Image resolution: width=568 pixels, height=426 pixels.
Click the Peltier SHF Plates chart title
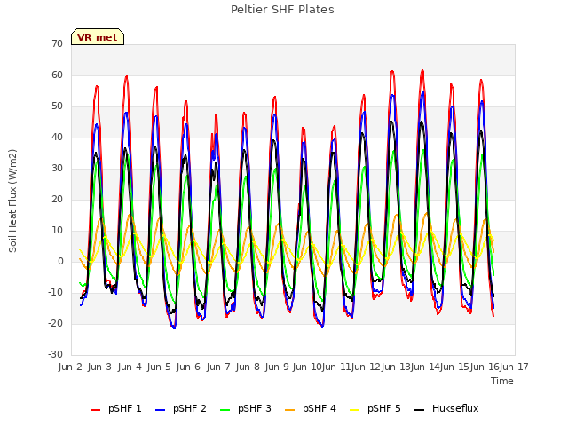[282, 10]
